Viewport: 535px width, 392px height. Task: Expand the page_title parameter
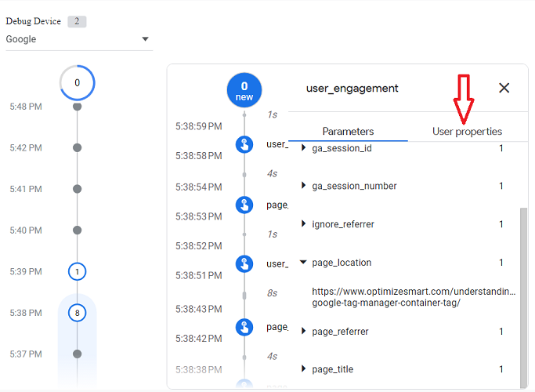304,369
